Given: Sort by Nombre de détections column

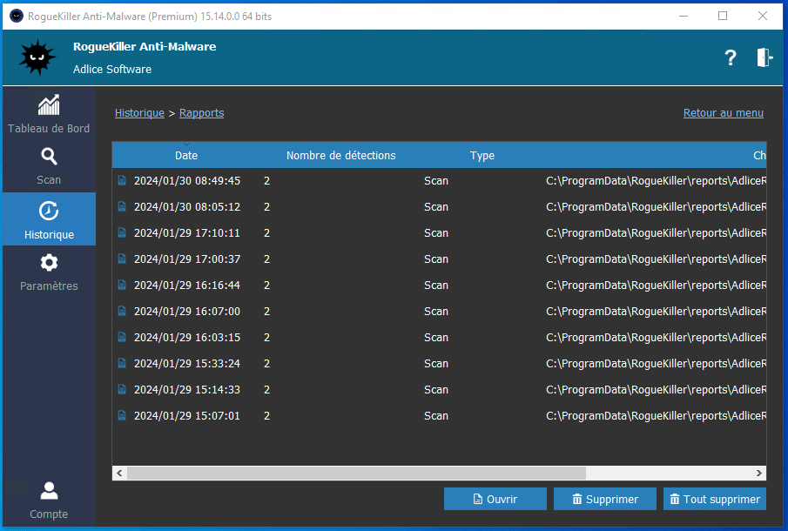Looking at the screenshot, I should 340,156.
